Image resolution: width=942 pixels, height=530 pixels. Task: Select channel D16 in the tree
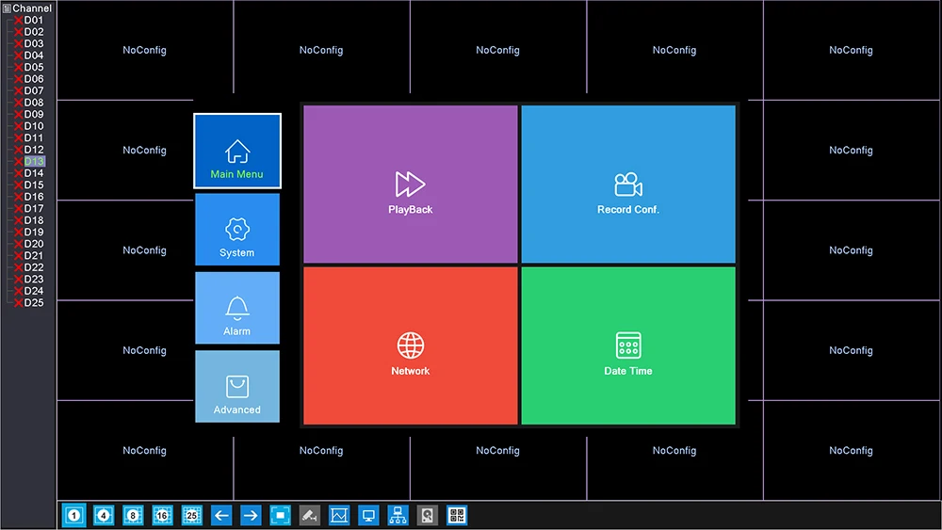click(x=34, y=196)
